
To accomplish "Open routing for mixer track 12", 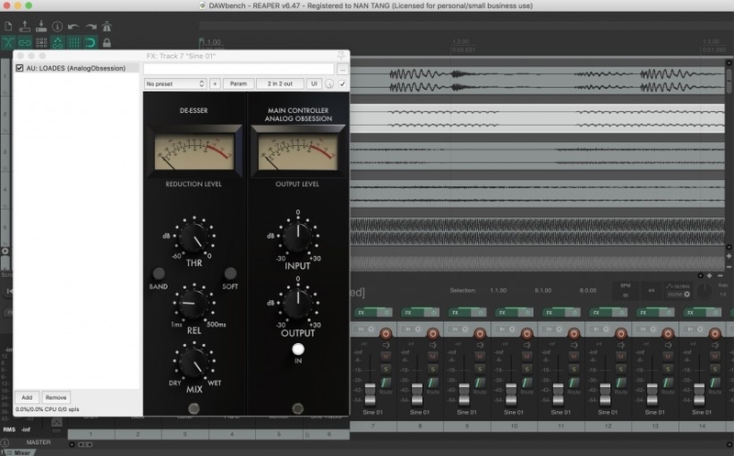I will click(x=621, y=384).
